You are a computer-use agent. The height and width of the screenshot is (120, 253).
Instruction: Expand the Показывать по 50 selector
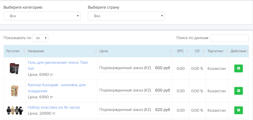click(x=40, y=38)
